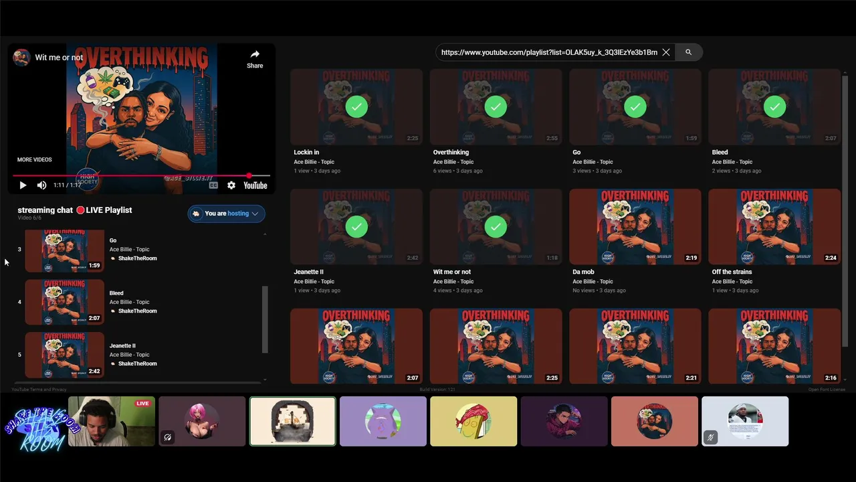This screenshot has width=856, height=482.
Task: Click the Off the strains title text
Action: (x=732, y=272)
